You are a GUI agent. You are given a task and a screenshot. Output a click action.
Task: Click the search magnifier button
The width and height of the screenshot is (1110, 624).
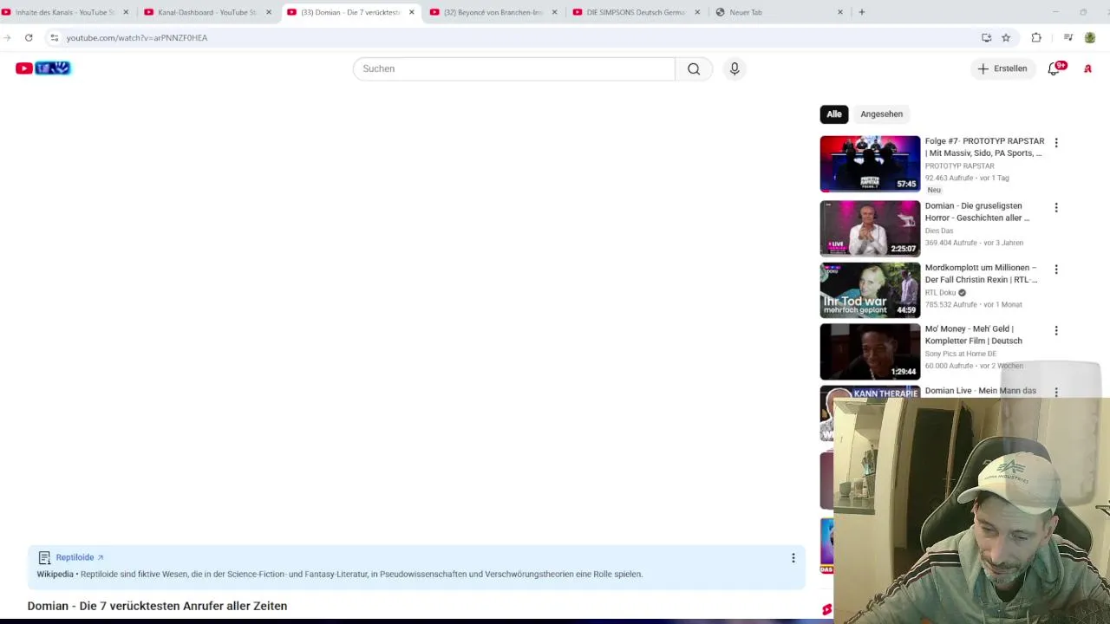click(694, 68)
